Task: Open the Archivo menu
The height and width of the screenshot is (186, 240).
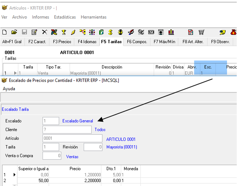Action: pyautogui.click(x=20, y=17)
